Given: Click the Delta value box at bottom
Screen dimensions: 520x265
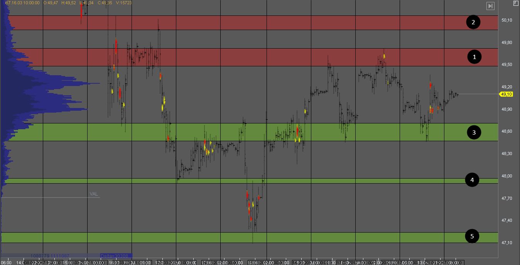Looking at the screenshot, I should click(x=116, y=256).
